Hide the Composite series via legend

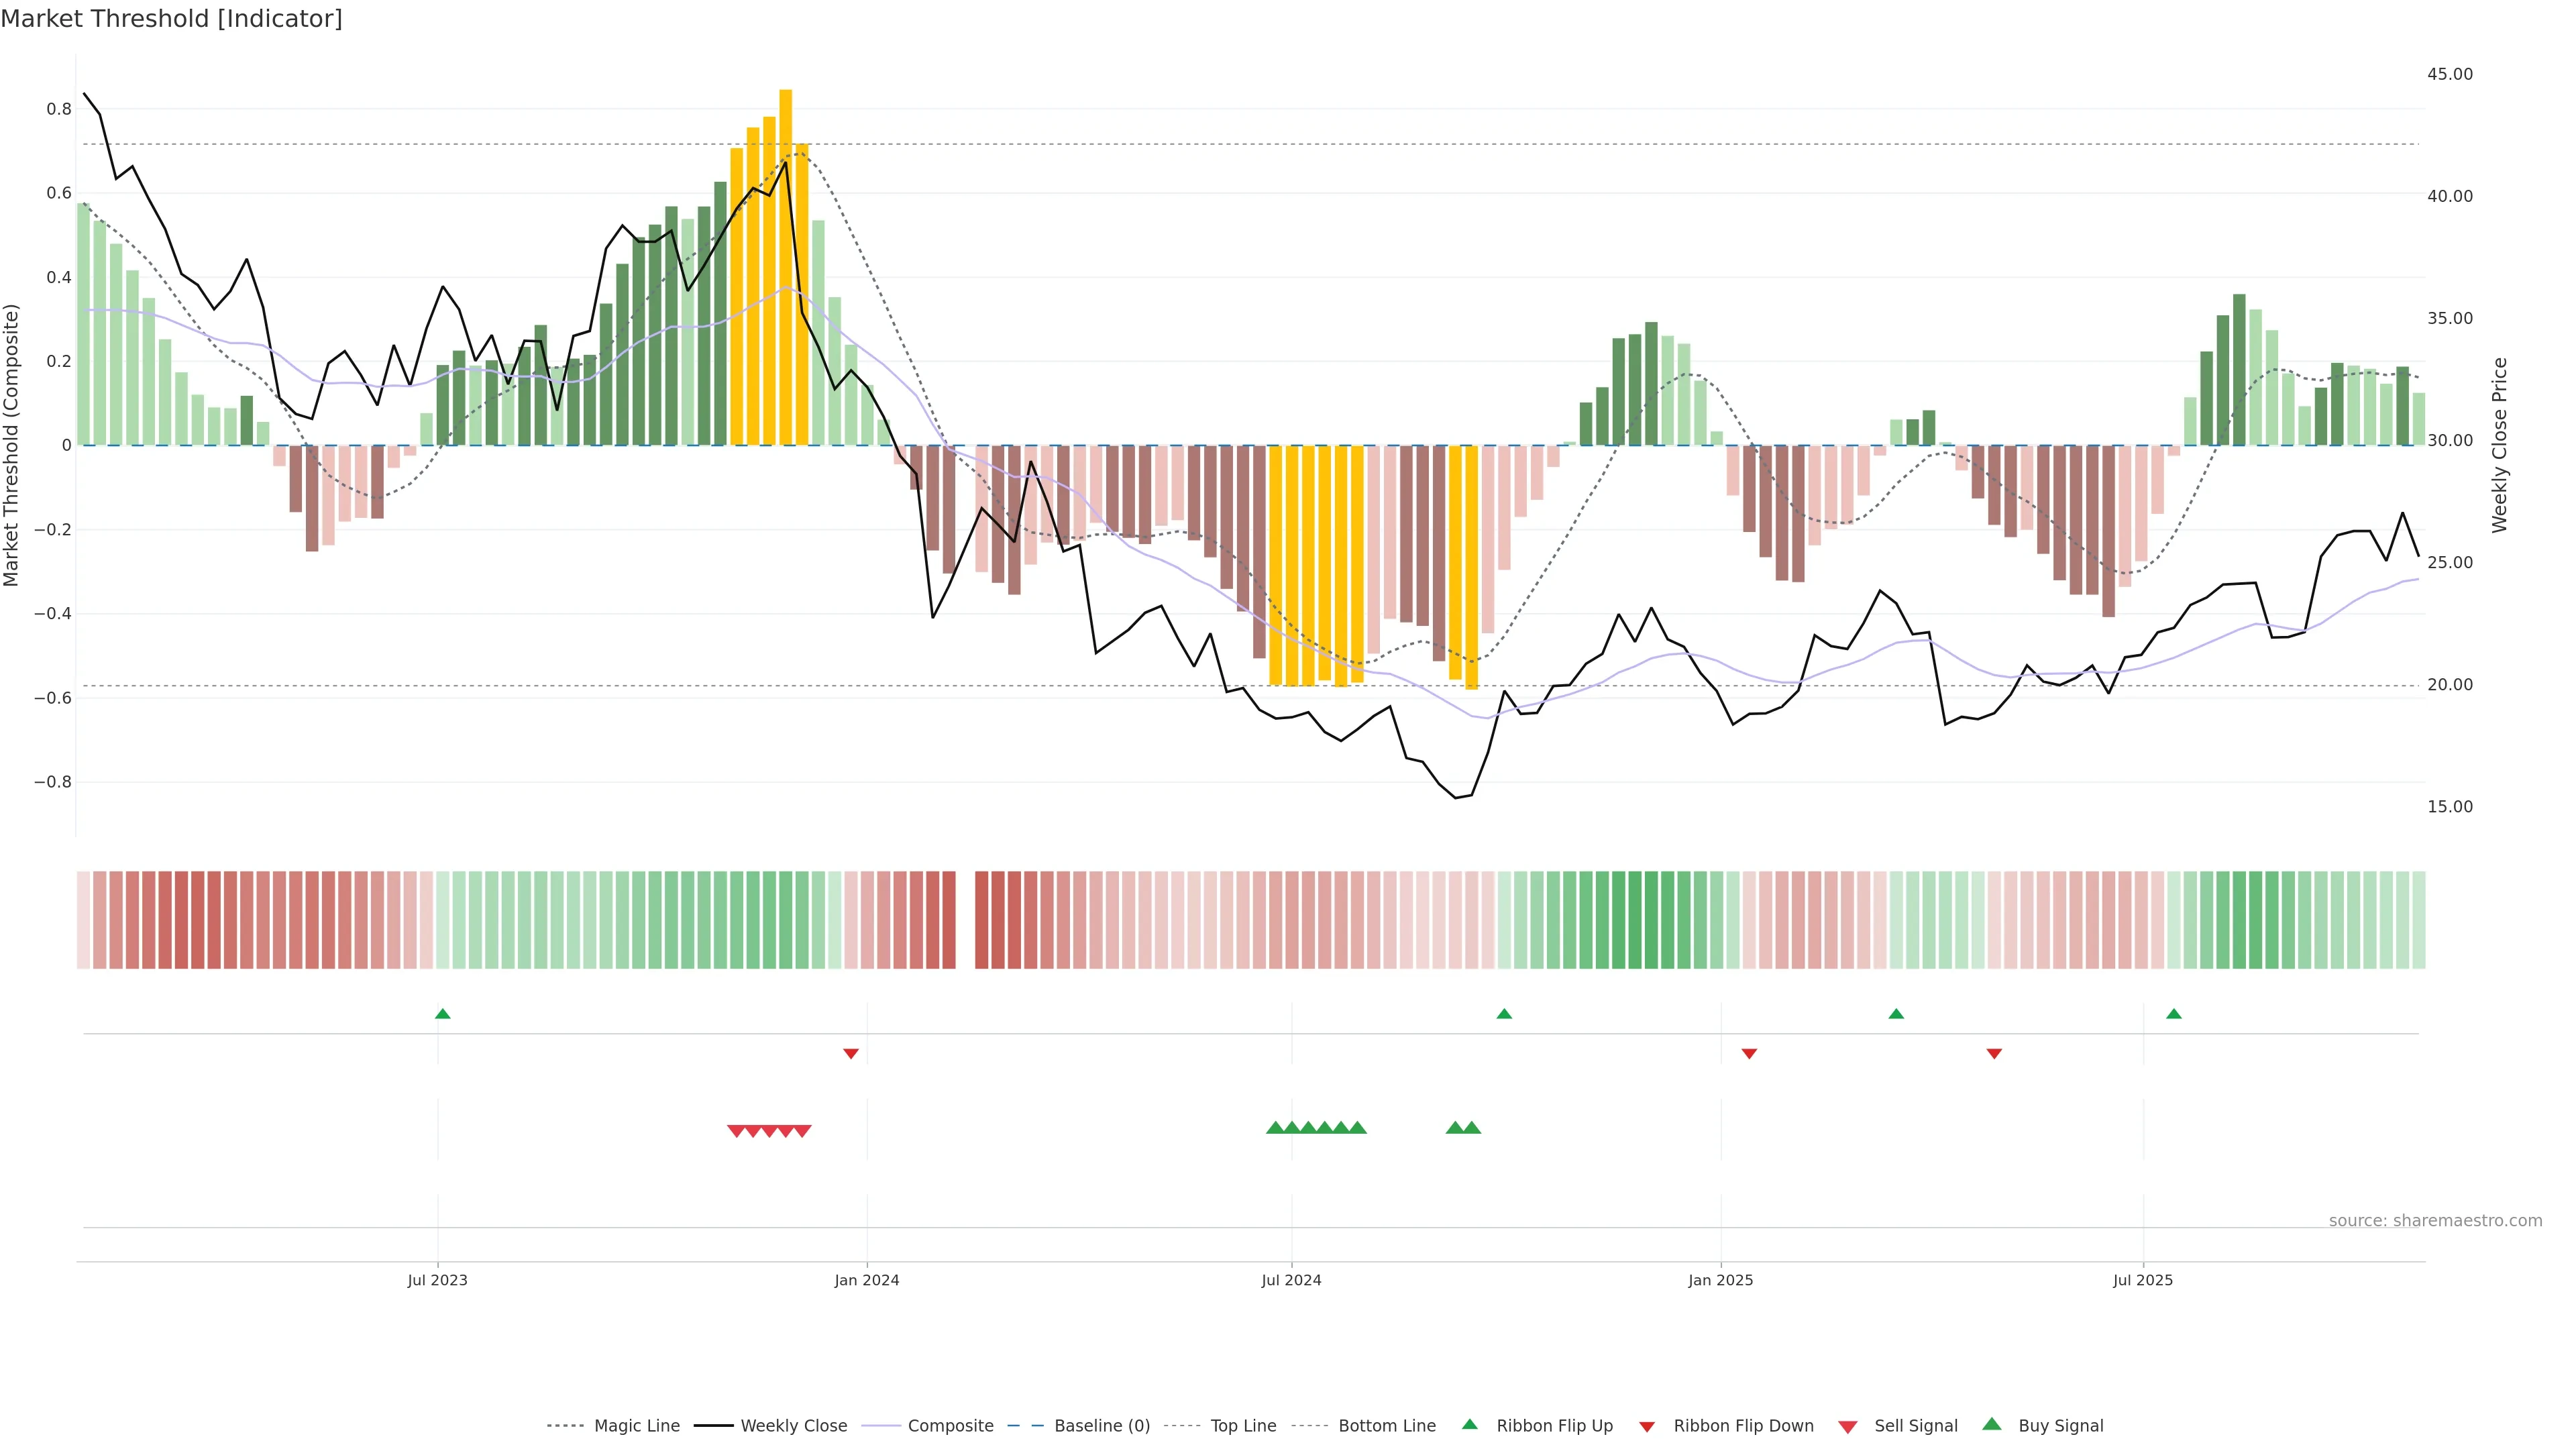tap(950, 1426)
